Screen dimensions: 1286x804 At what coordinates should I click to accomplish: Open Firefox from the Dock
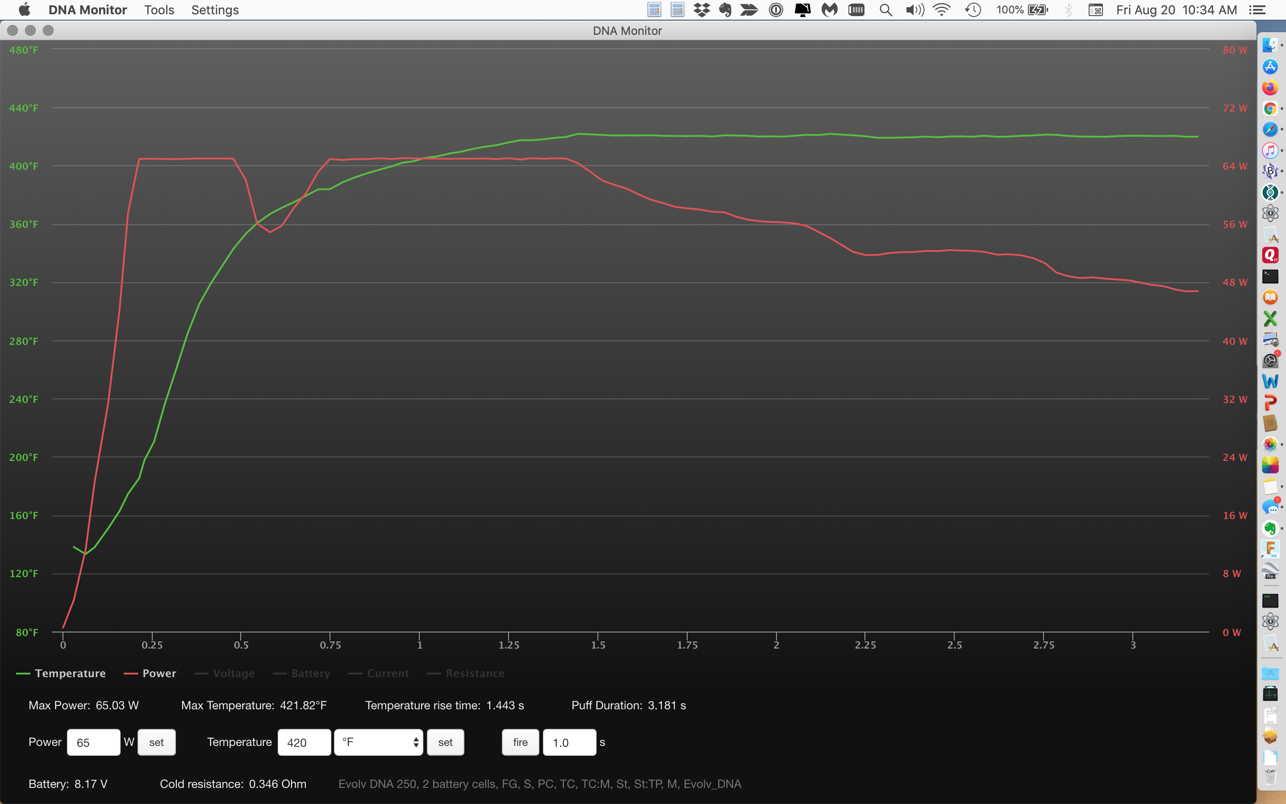[1270, 87]
